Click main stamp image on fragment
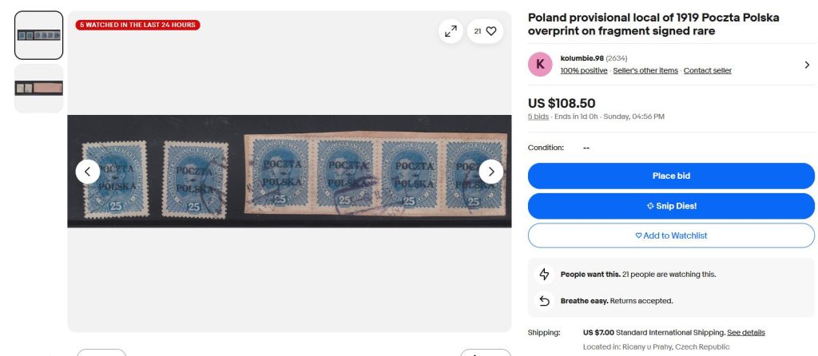Image resolution: width=818 pixels, height=356 pixels. tap(289, 171)
